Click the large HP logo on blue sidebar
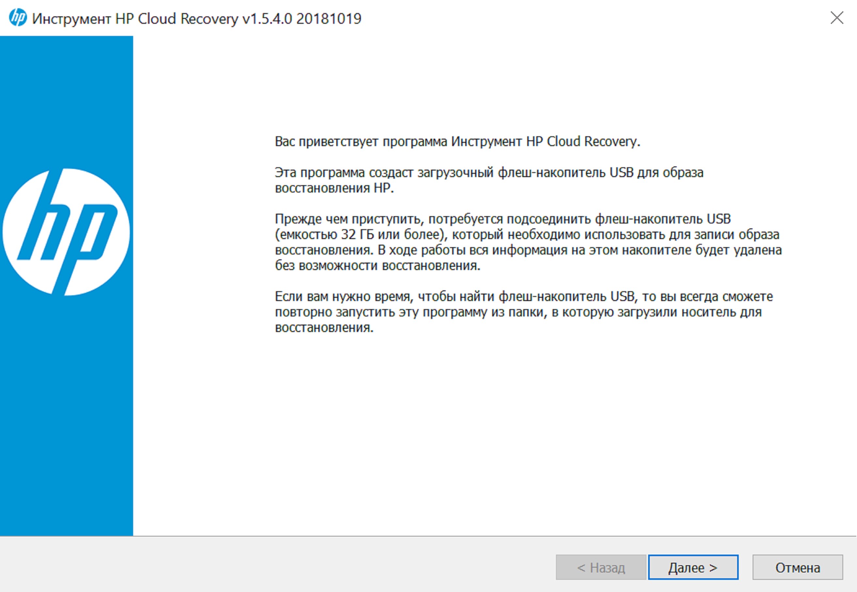The height and width of the screenshot is (592, 857). (x=66, y=232)
